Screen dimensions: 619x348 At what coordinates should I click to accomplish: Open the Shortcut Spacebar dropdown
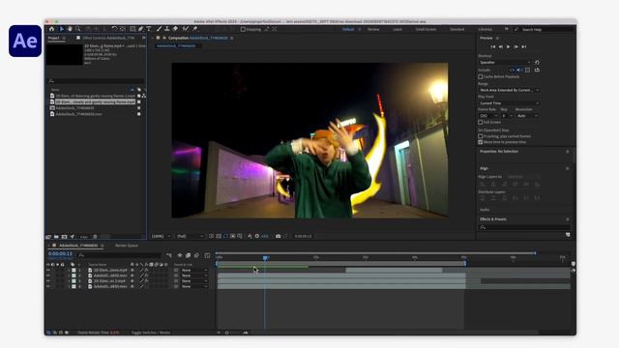pyautogui.click(x=505, y=62)
